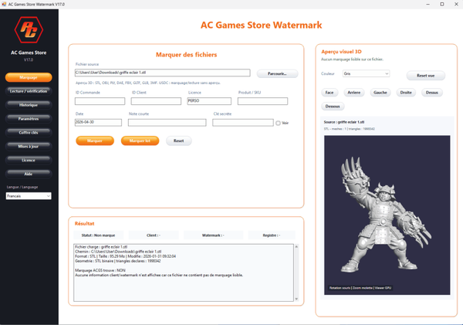Click the result log scrollbar down arrow
Screen dimensions: 463x325
pyautogui.click(x=296, y=299)
